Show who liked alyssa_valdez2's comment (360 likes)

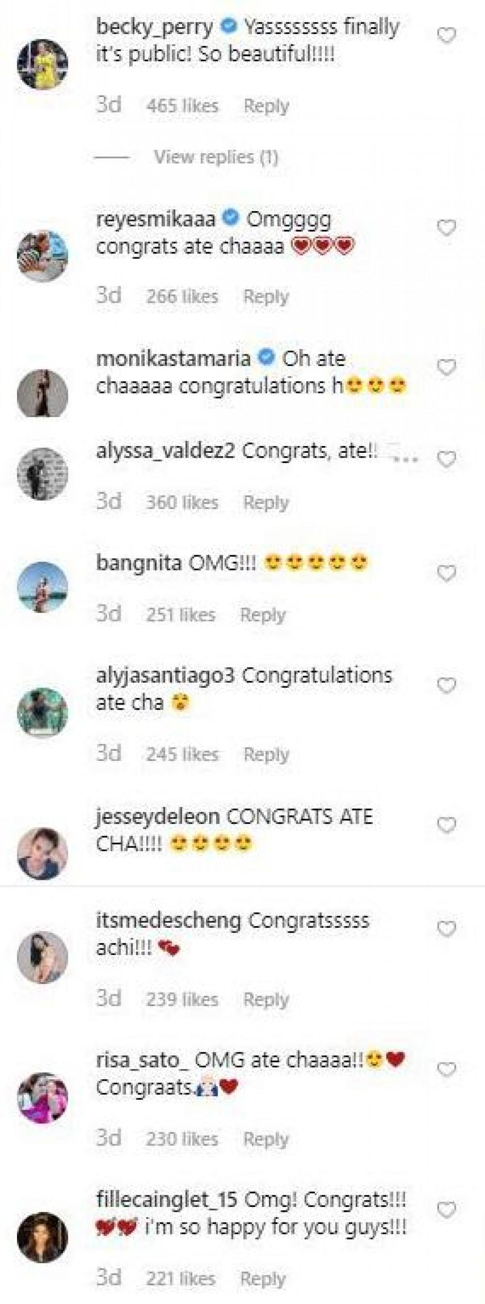point(182,502)
